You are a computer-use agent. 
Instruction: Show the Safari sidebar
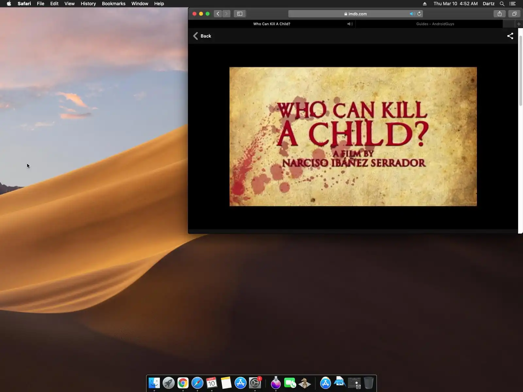coord(240,14)
